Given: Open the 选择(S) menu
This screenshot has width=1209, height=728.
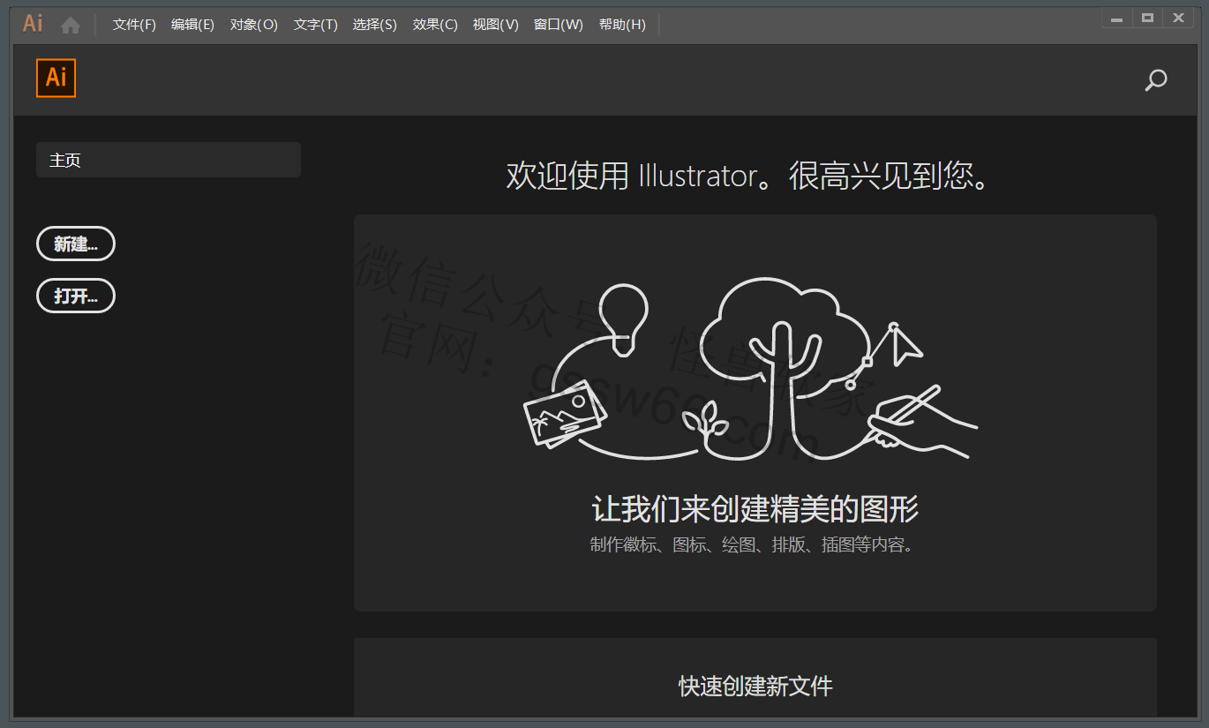Looking at the screenshot, I should coord(375,25).
